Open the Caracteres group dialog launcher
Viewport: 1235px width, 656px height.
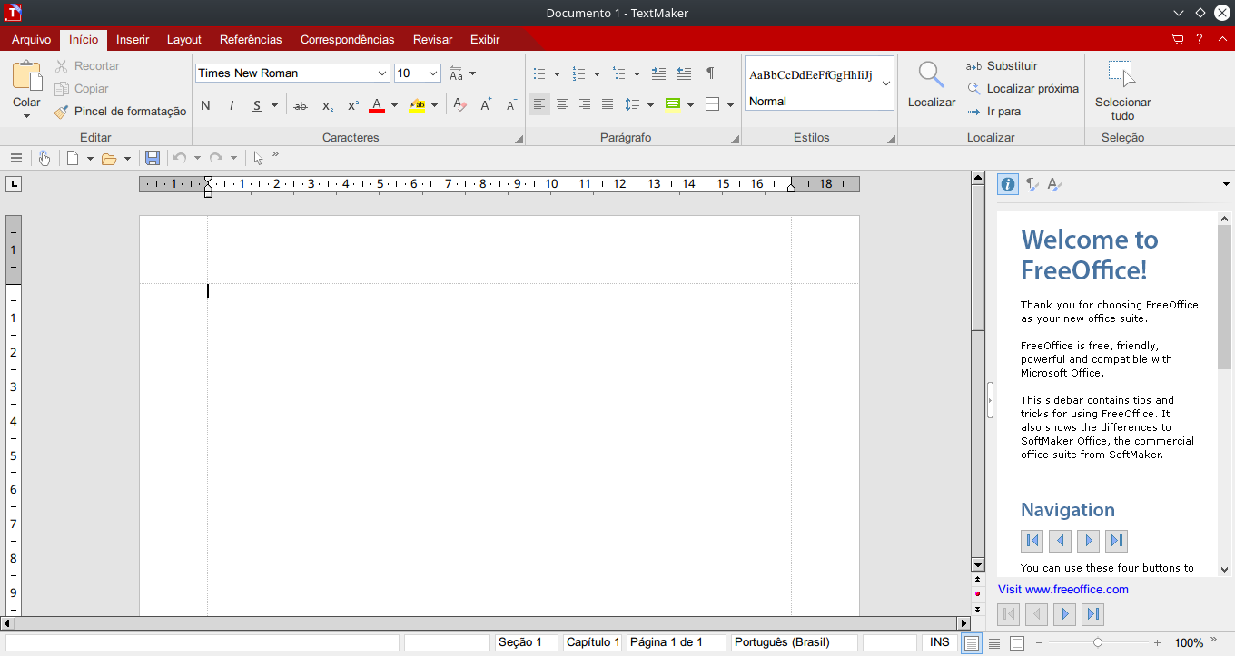coord(519,139)
